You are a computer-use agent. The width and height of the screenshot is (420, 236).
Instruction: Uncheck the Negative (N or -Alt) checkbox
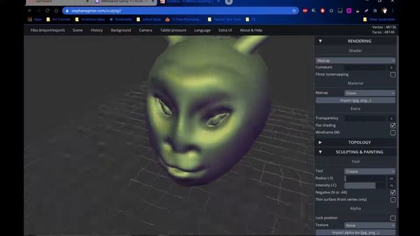[x=392, y=193]
